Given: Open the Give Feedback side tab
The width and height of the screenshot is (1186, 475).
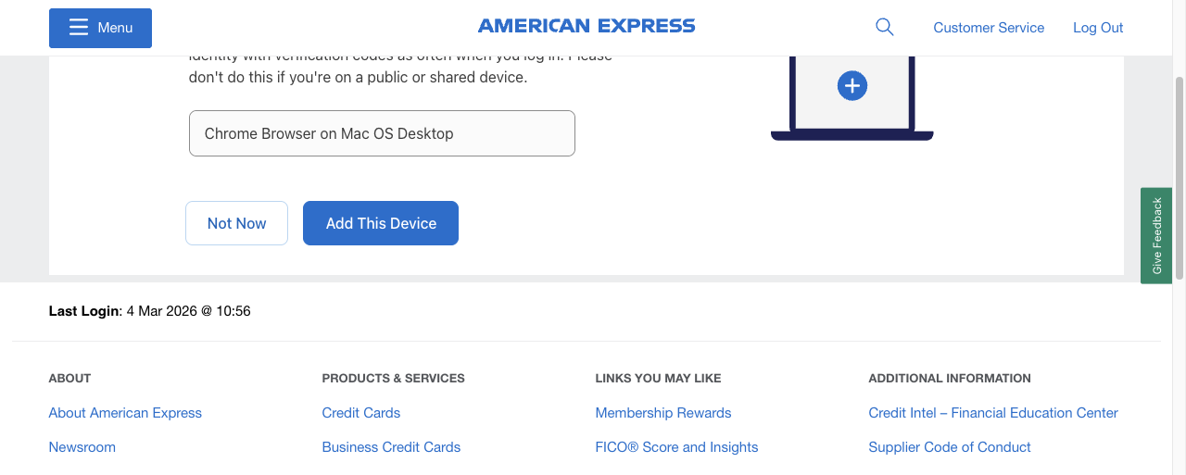Looking at the screenshot, I should [x=1156, y=235].
